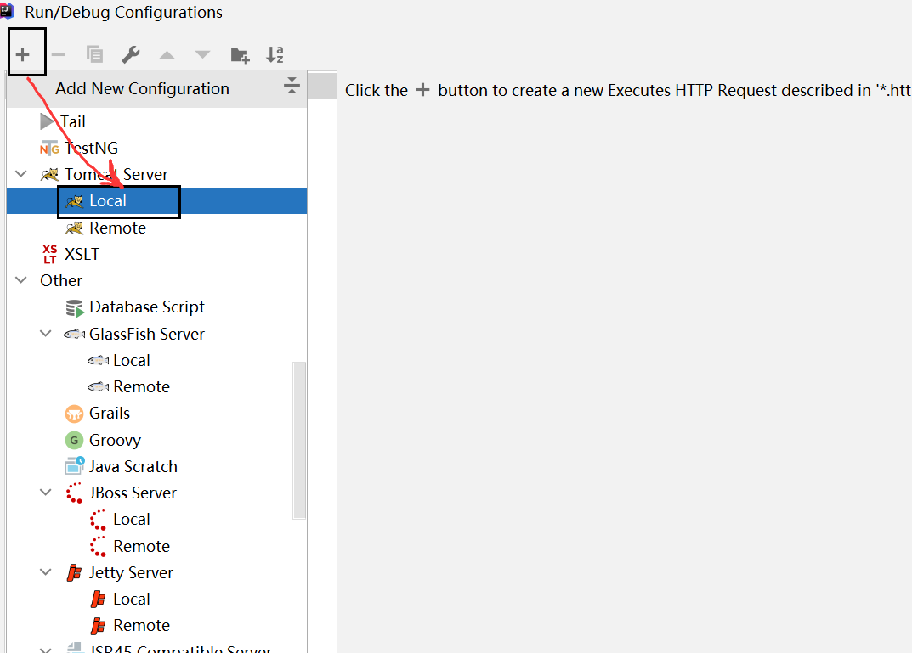Click the XSLT red icon
Screen dimensions: 912x653
[49, 255]
